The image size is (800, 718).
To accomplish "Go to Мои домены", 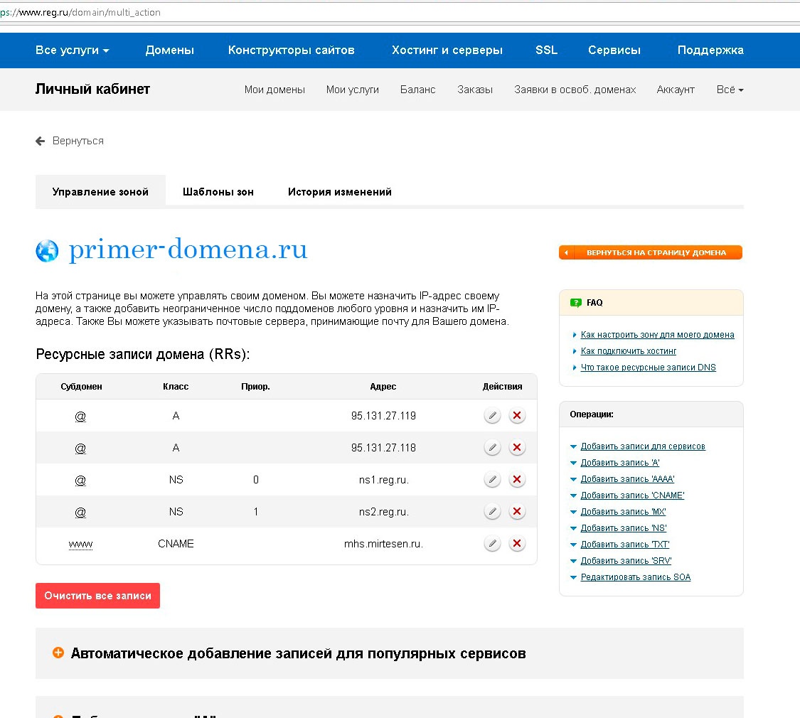I will tap(274, 90).
